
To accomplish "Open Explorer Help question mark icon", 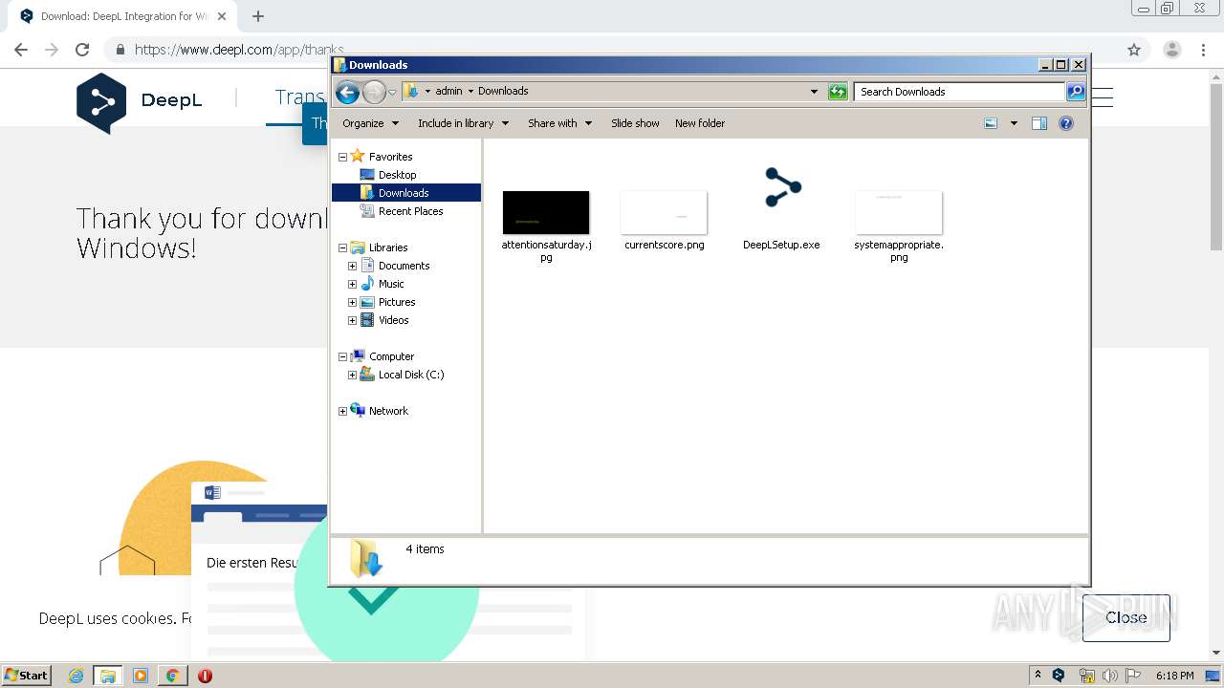I will [1066, 123].
